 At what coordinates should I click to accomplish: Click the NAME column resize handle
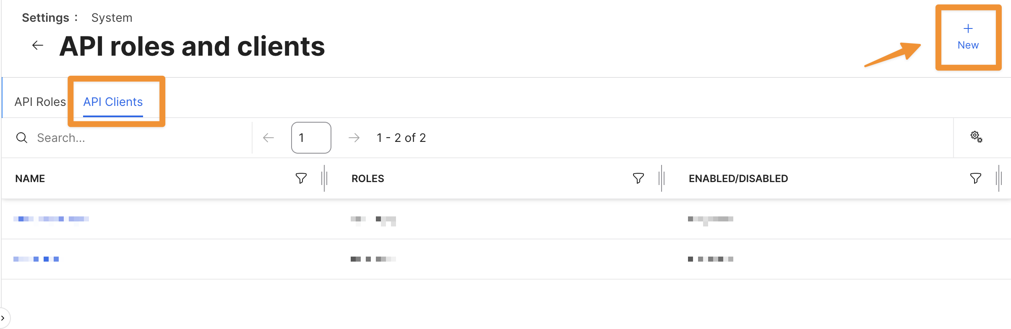(324, 178)
